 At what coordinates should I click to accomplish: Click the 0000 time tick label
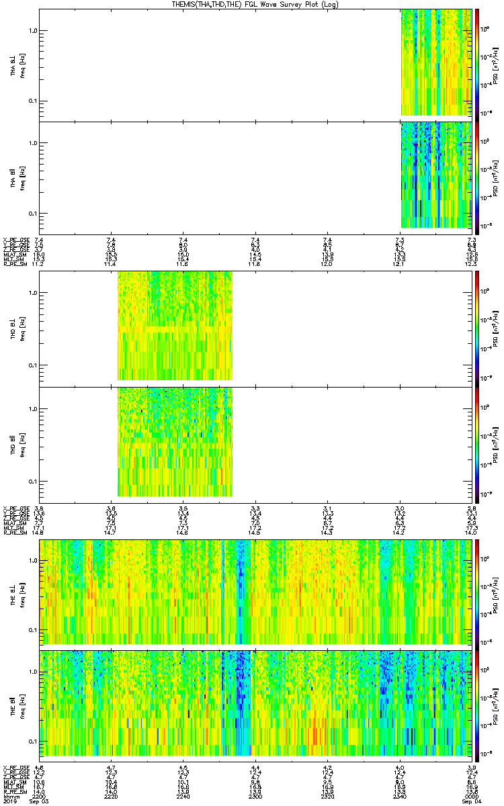472,797
